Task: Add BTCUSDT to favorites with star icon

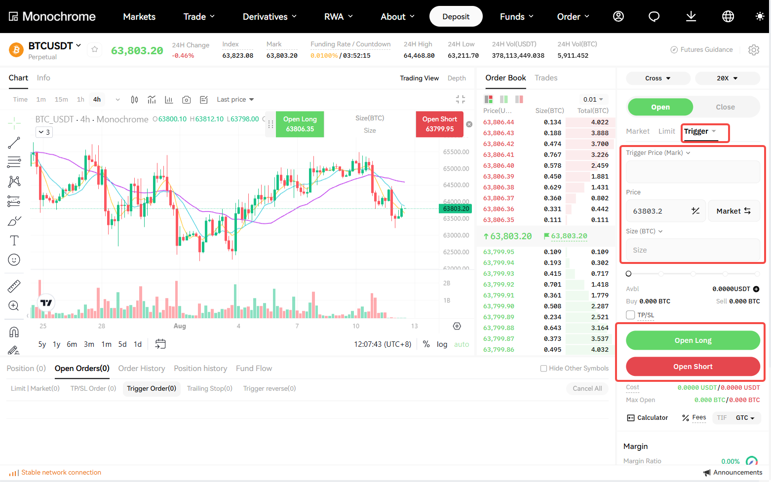Action: (x=95, y=49)
